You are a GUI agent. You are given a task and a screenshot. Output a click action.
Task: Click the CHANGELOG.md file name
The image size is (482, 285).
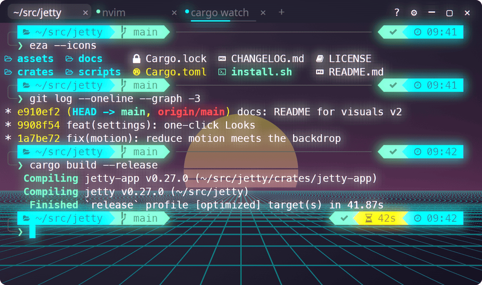coord(268,59)
